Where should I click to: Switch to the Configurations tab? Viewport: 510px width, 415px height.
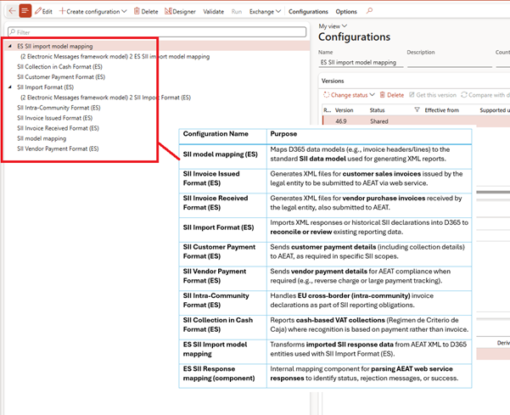(308, 11)
